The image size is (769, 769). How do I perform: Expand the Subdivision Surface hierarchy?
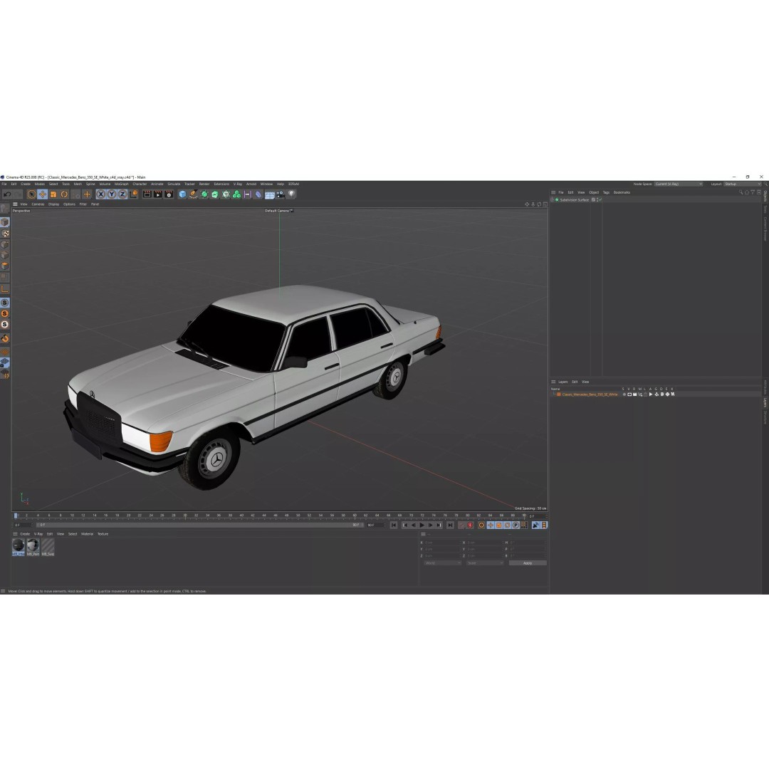(x=553, y=199)
